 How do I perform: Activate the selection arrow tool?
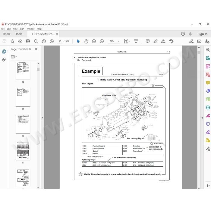78,41
